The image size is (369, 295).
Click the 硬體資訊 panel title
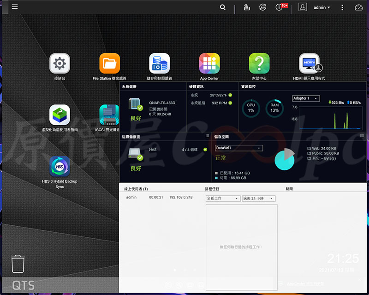pyautogui.click(x=196, y=87)
